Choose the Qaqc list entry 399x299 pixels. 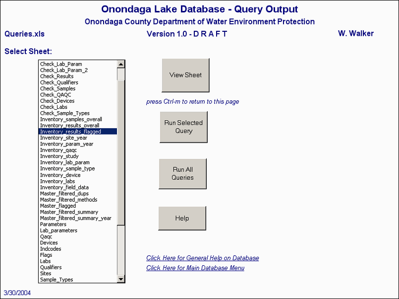(78, 236)
